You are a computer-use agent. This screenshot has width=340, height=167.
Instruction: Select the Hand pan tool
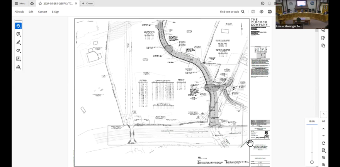click(18, 26)
